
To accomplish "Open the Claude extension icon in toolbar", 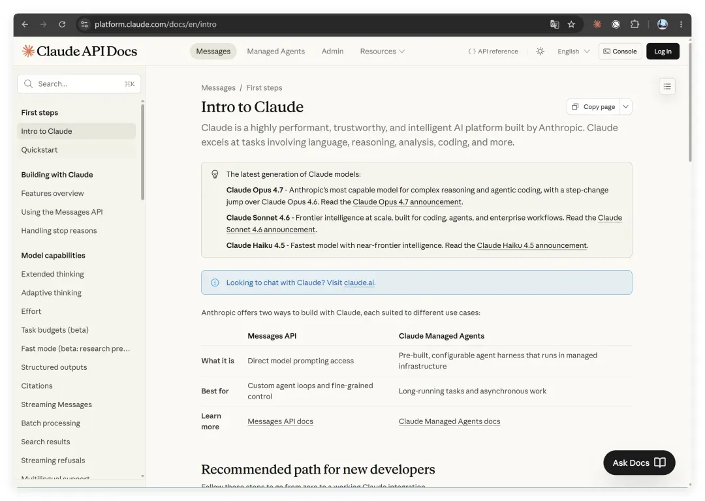I will click(597, 24).
